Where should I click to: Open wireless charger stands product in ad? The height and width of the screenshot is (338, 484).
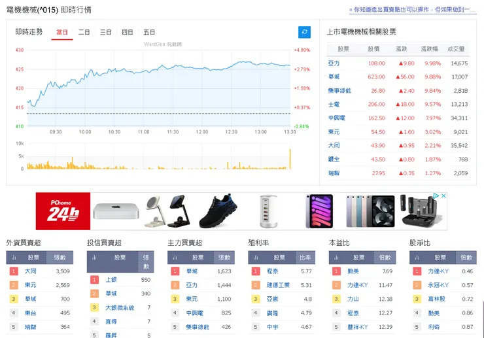167,211
